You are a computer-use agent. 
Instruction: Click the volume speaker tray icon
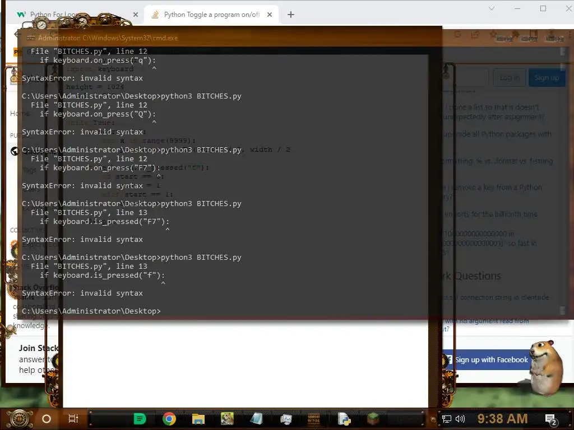[x=460, y=419]
